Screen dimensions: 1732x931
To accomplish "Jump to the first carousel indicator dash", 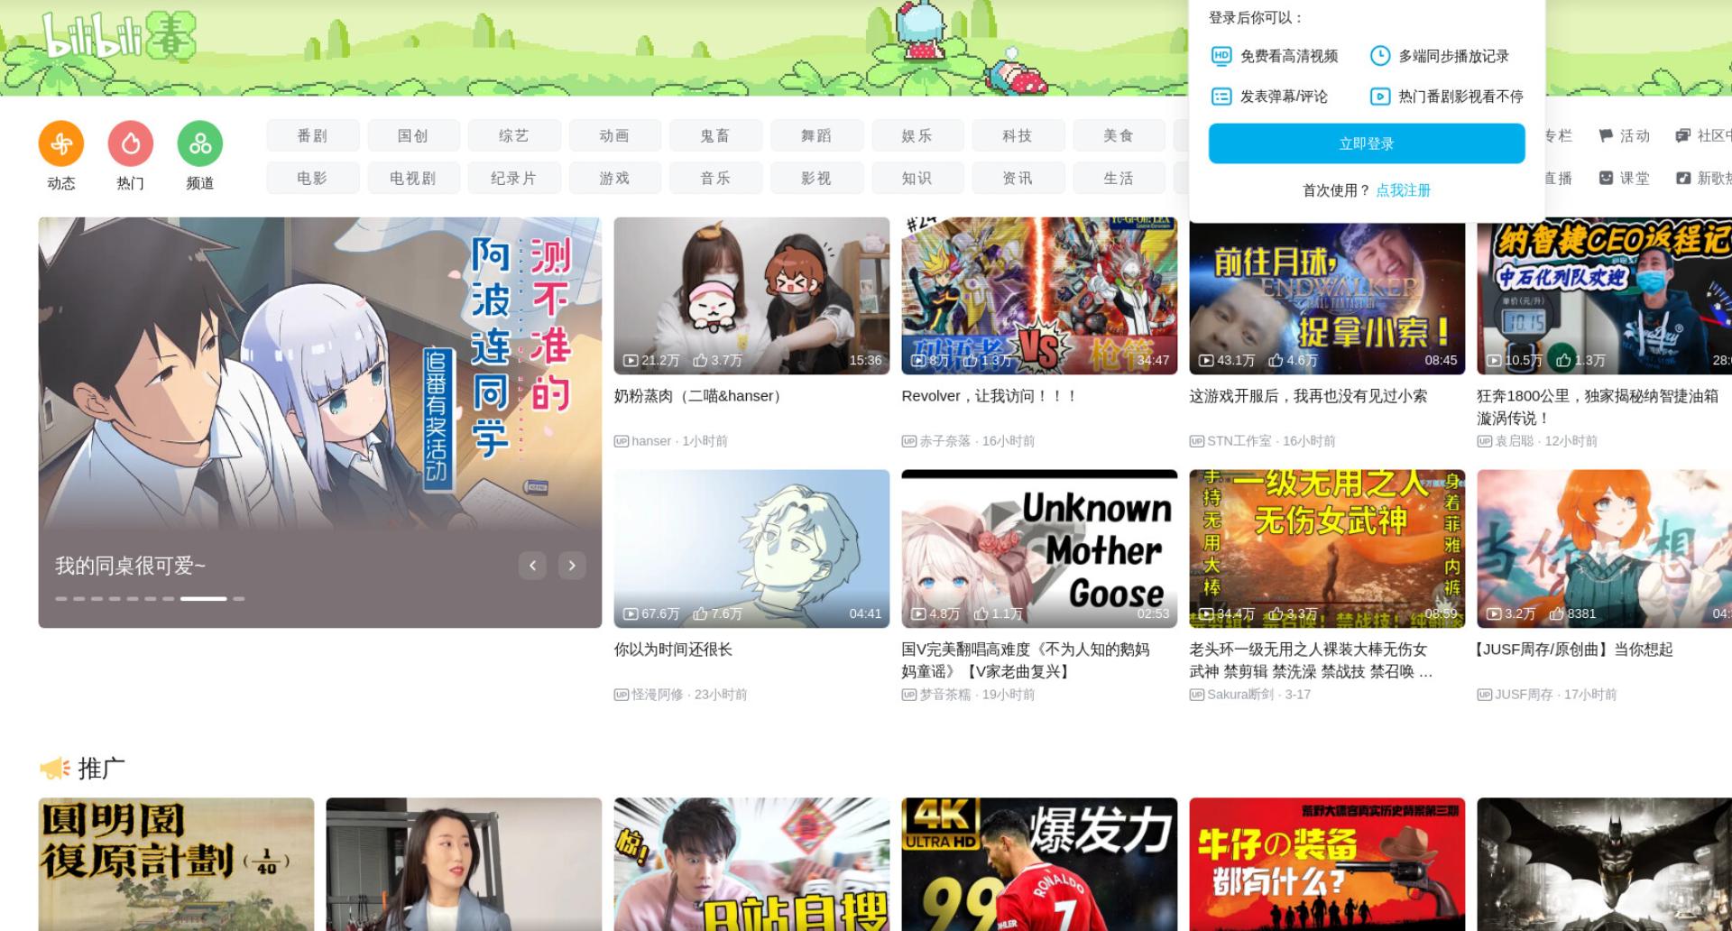I will 61,599.
